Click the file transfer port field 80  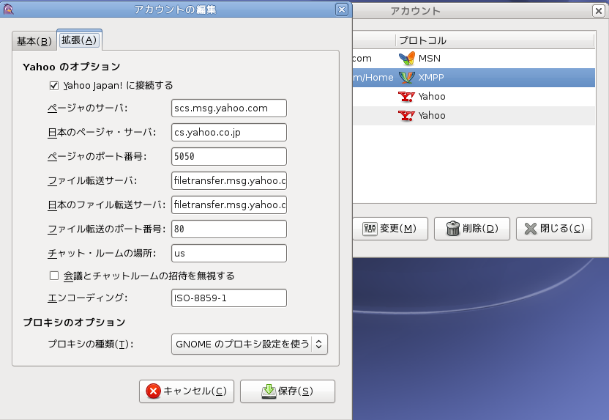click(x=229, y=229)
